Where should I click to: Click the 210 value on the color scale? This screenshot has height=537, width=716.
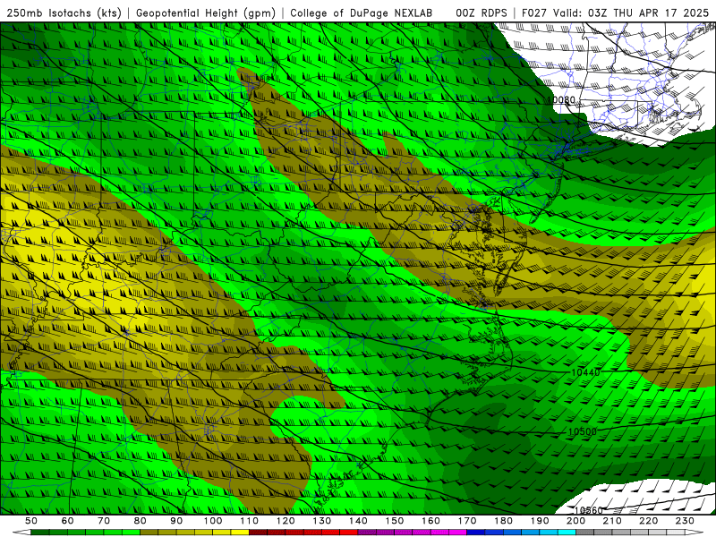[612, 521]
